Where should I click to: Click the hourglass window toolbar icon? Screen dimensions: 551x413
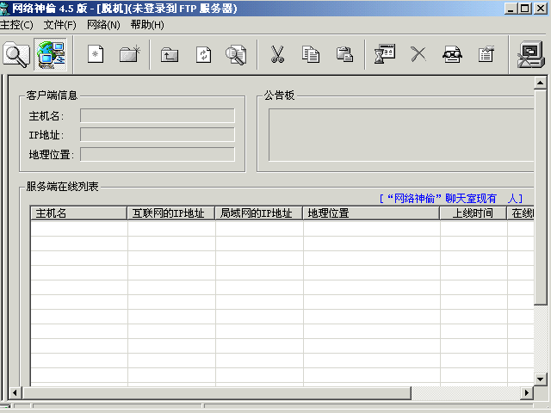[x=384, y=55]
